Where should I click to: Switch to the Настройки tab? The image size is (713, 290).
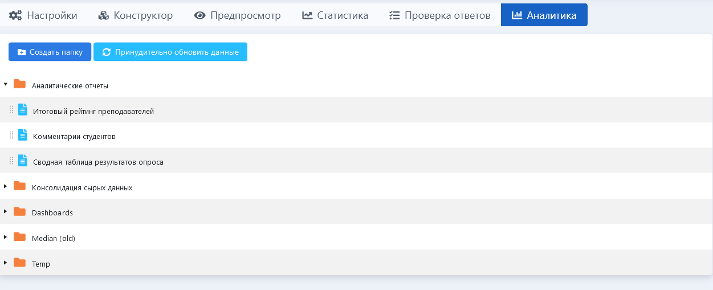tap(43, 15)
